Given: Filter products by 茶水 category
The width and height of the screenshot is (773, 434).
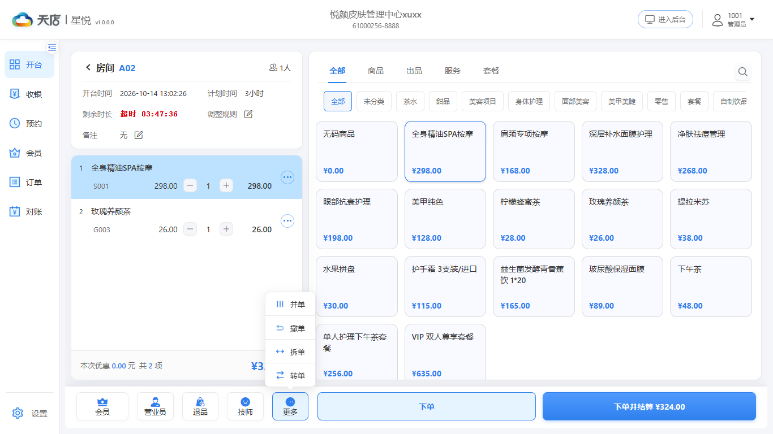Looking at the screenshot, I should point(410,102).
